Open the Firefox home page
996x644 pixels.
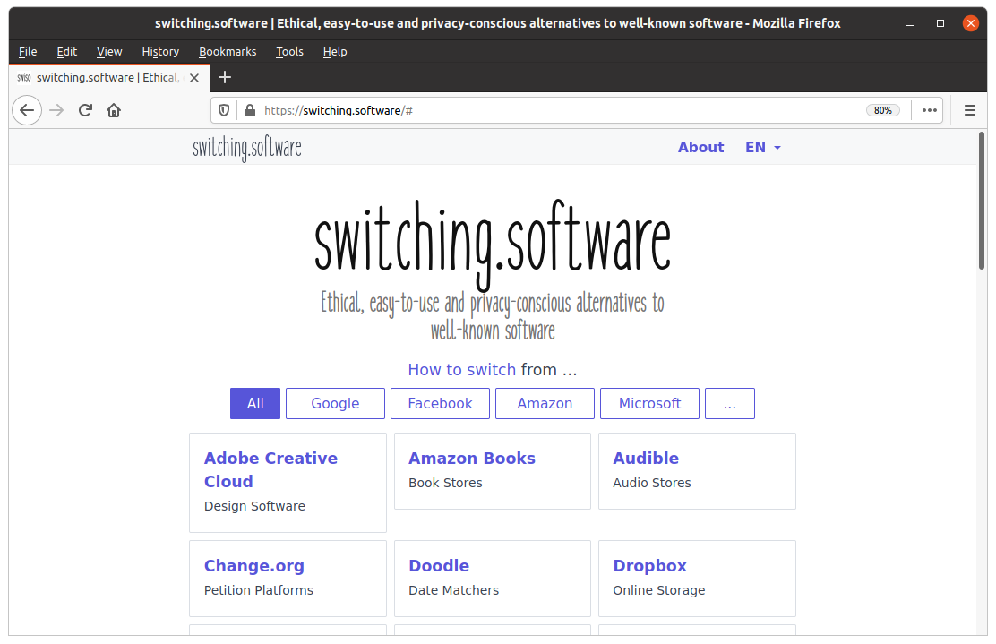point(113,109)
